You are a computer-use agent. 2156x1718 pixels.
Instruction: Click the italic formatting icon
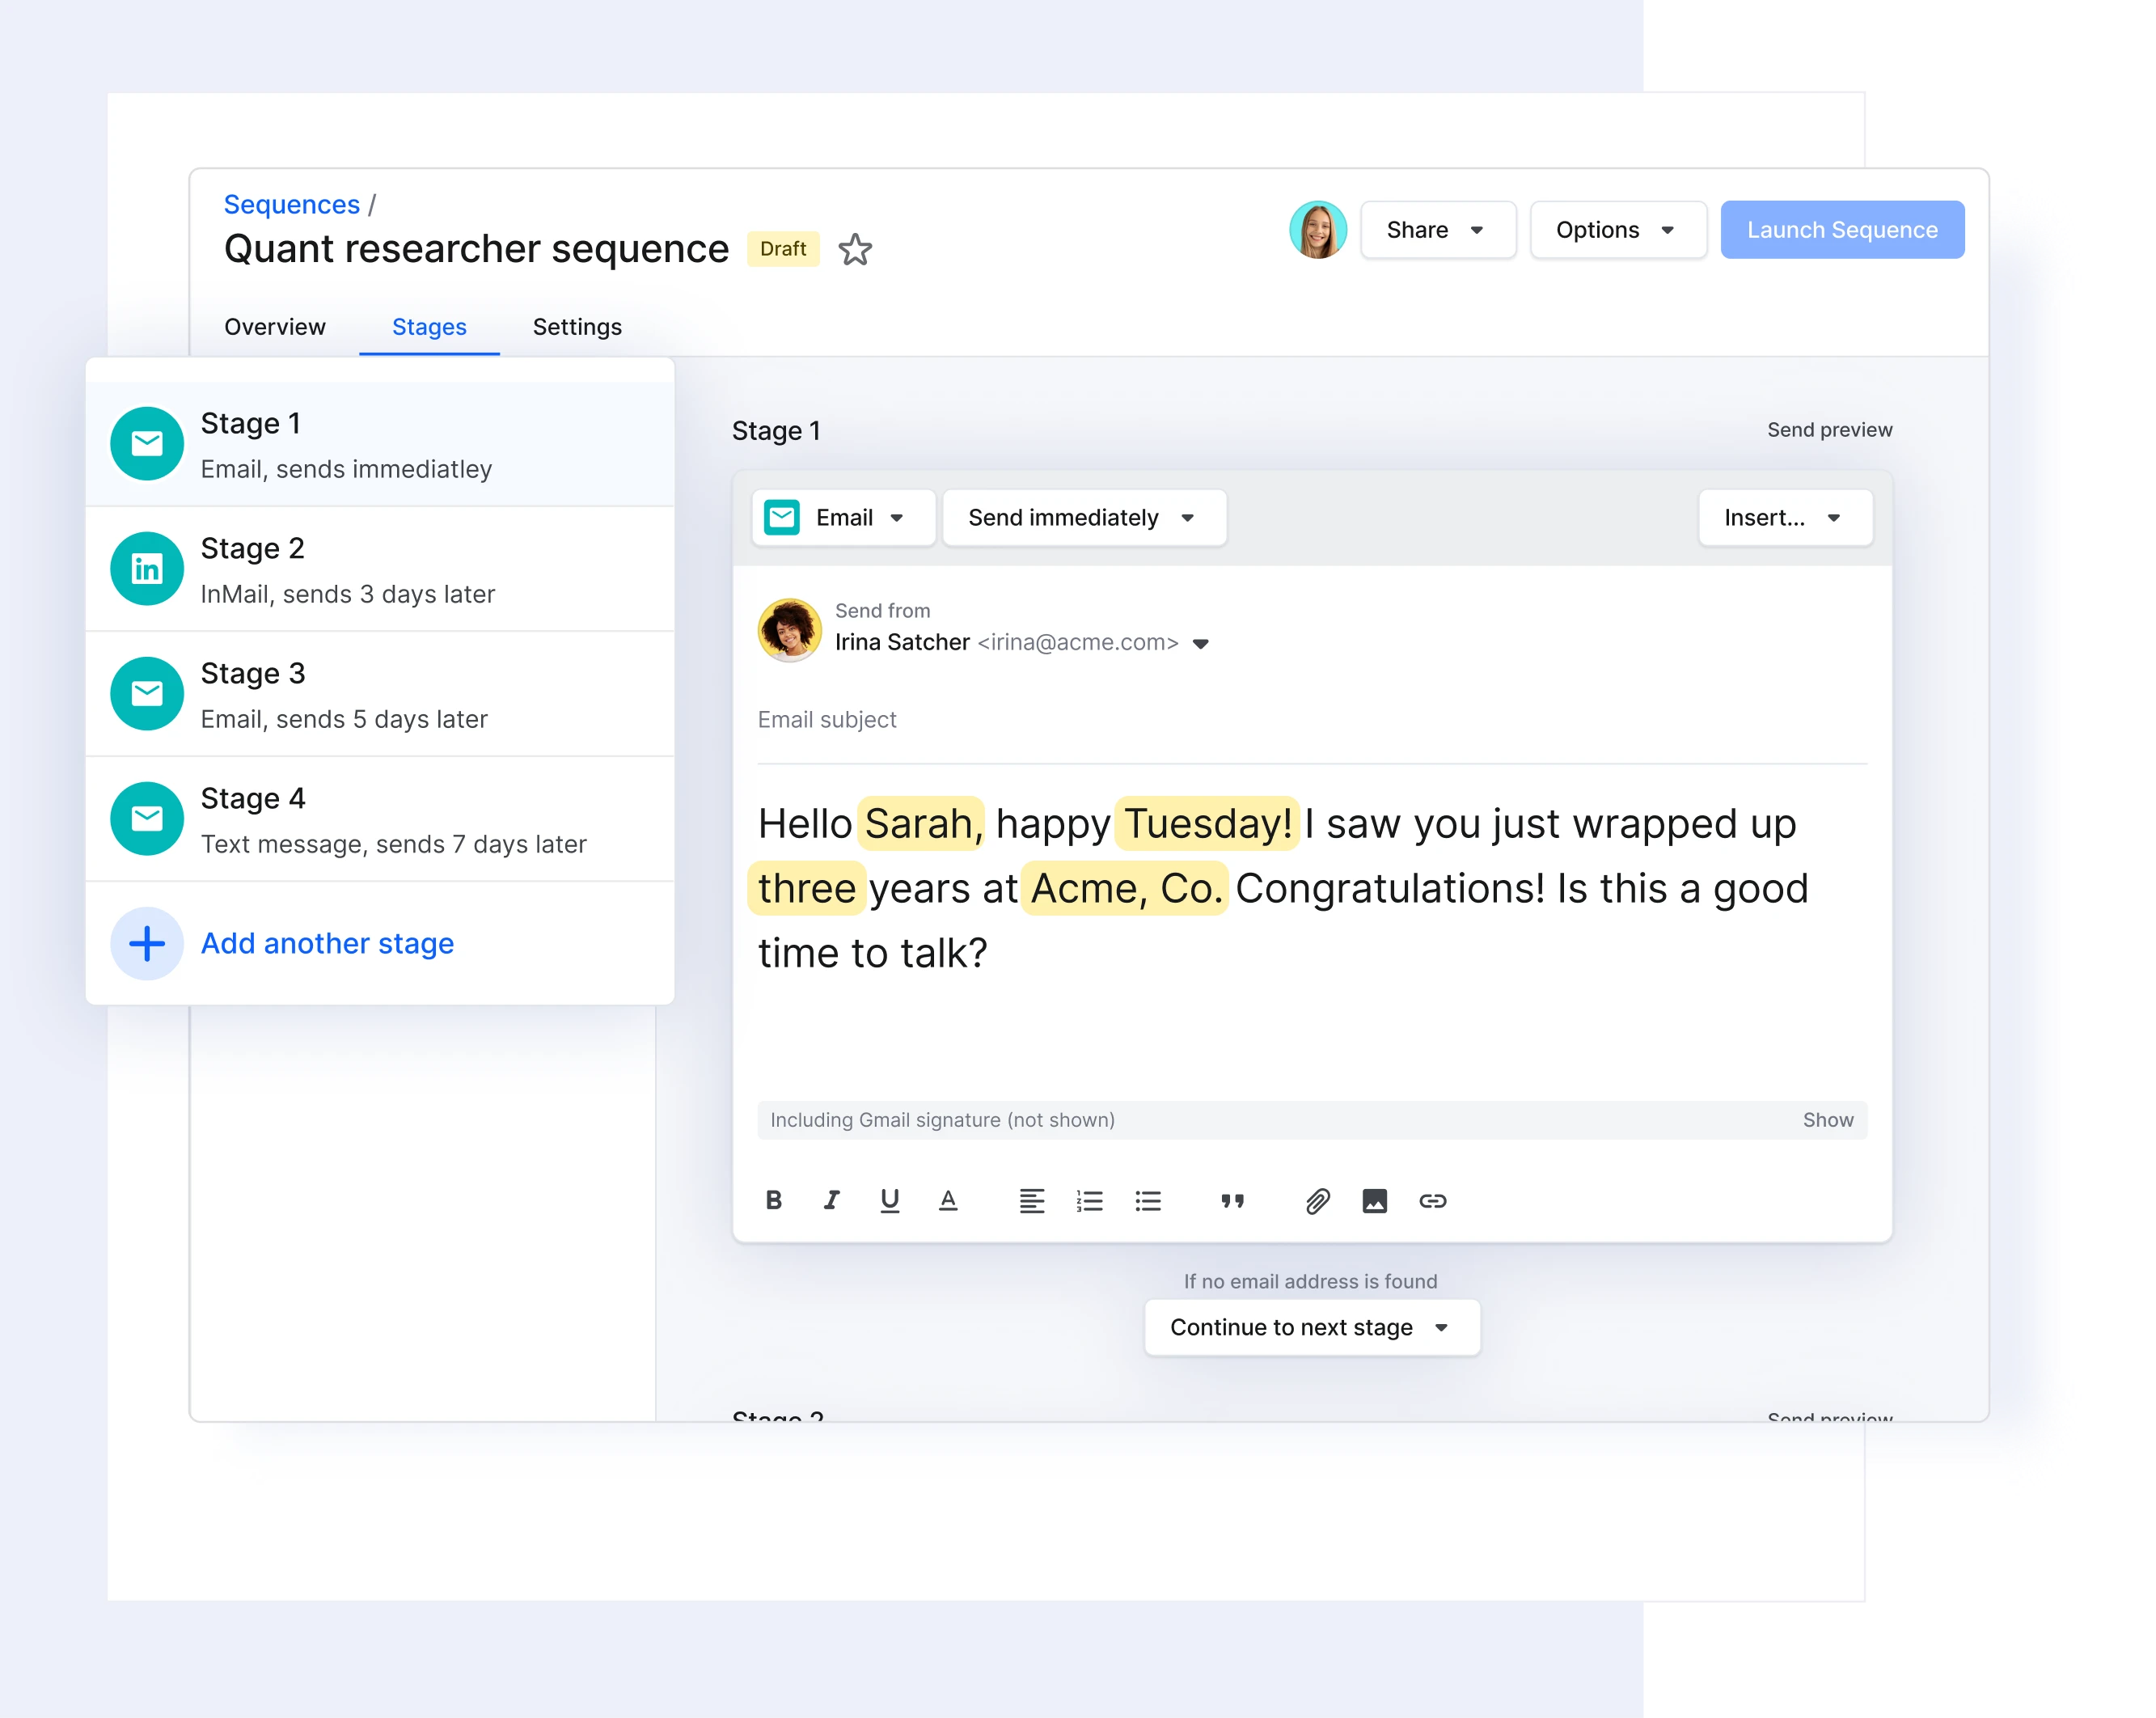pos(831,1201)
